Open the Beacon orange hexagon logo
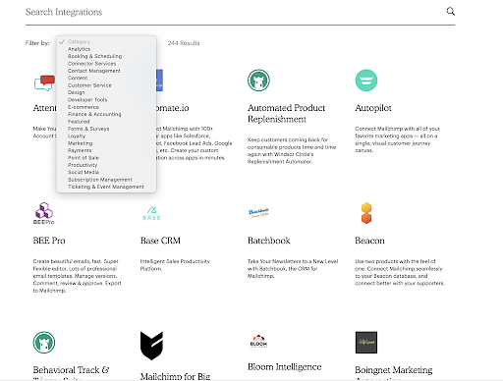 point(366,213)
